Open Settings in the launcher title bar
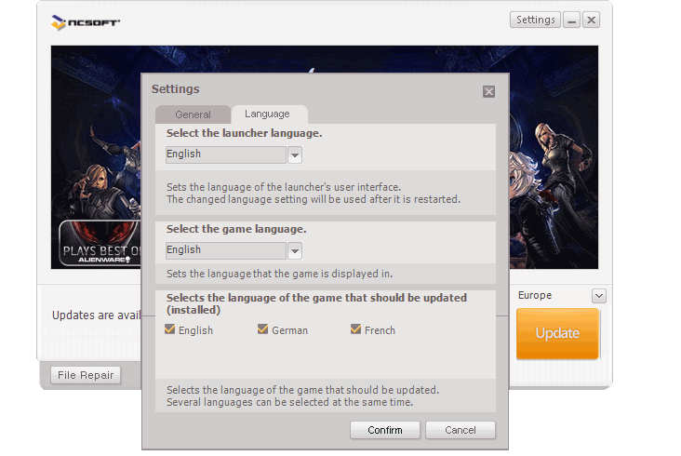Image resolution: width=681 pixels, height=456 pixels. (x=535, y=20)
